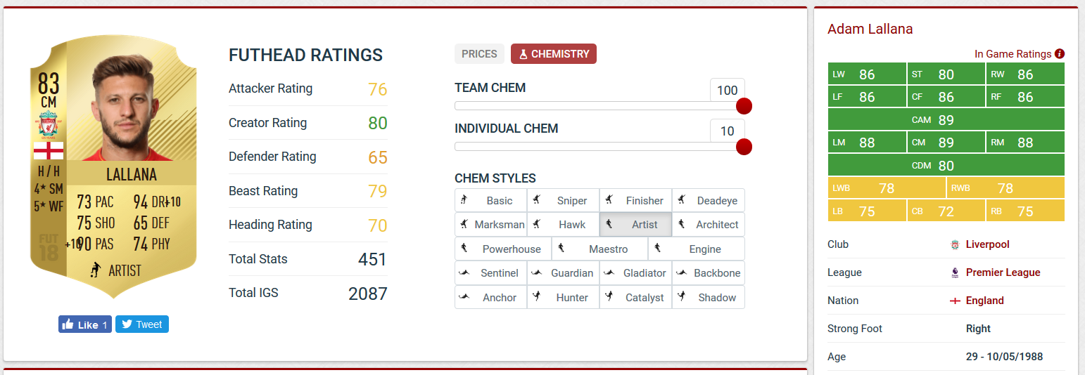The height and width of the screenshot is (375, 1085).
Task: Click the flask icon on Chemistry tab
Action: coord(523,54)
